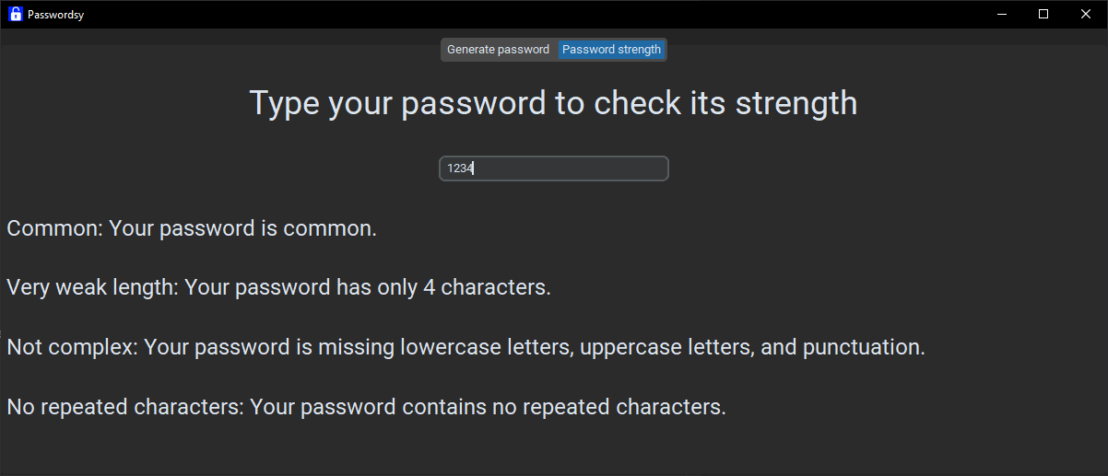
Task: Select the Password strength tab
Action: [611, 50]
